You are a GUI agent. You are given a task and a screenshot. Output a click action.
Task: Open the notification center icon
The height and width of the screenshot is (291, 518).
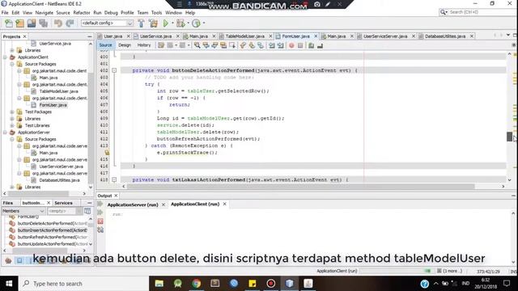point(507,284)
